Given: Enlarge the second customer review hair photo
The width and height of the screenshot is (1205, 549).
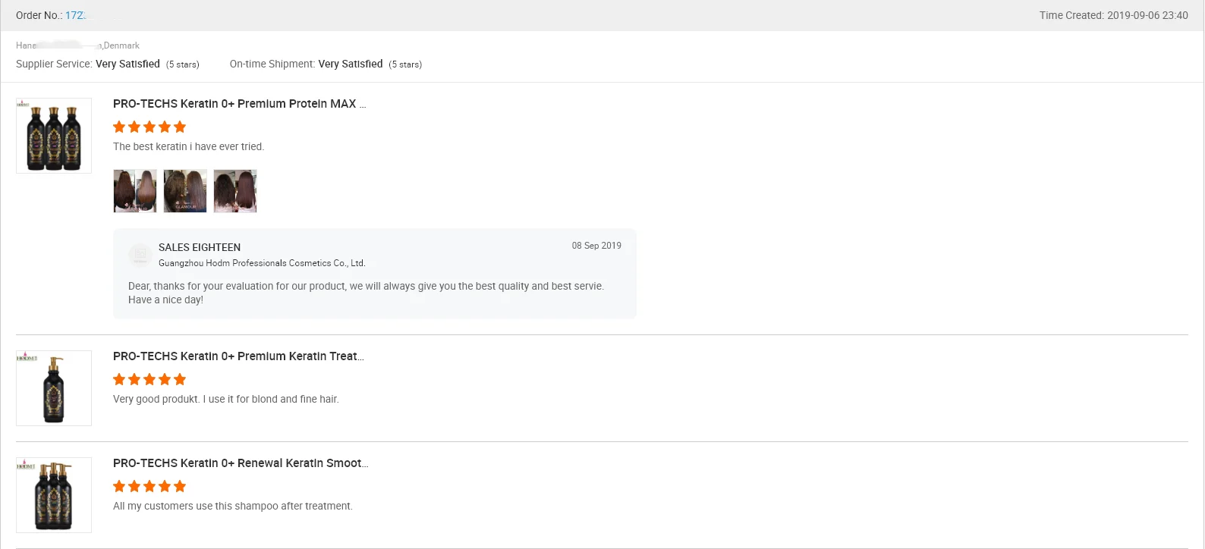Looking at the screenshot, I should (185, 191).
